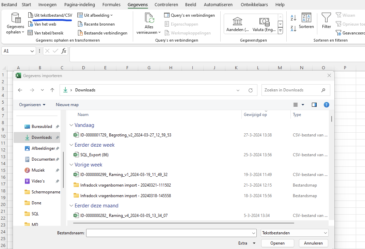Open the Invoegen ribbon tab
The image size is (365, 249).
click(47, 5)
